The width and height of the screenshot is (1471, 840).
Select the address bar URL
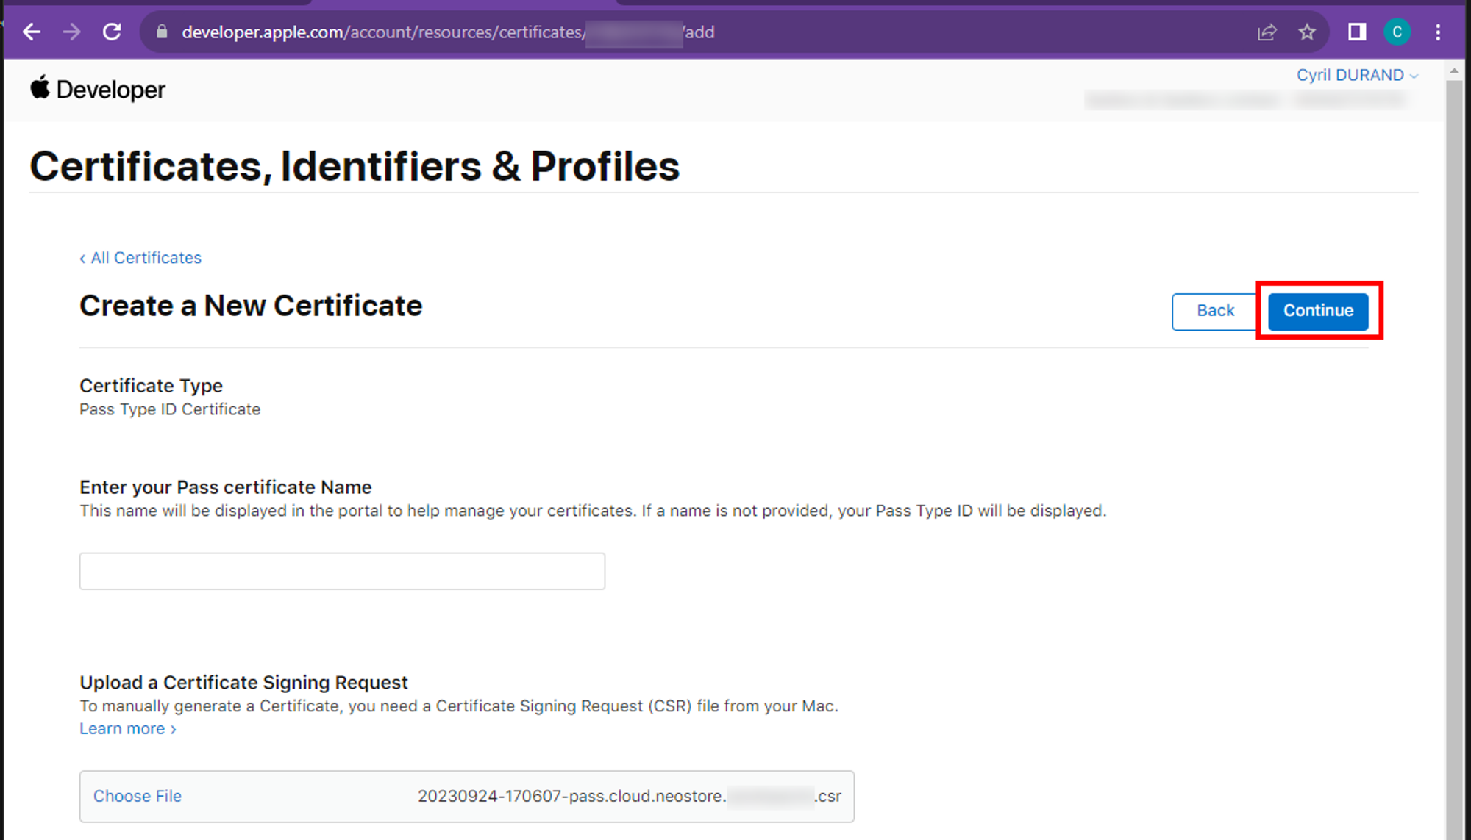441,32
